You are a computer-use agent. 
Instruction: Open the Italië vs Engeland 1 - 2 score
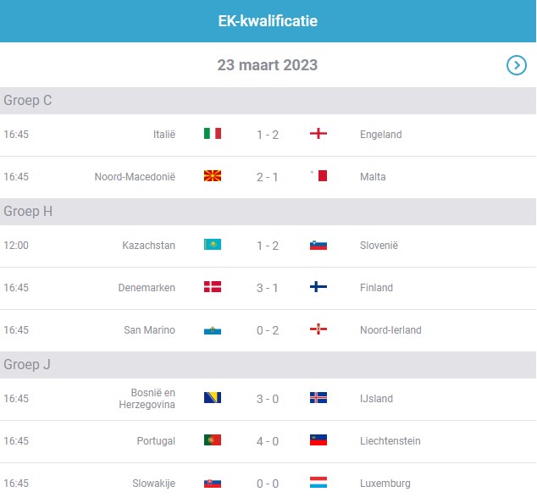(x=268, y=135)
